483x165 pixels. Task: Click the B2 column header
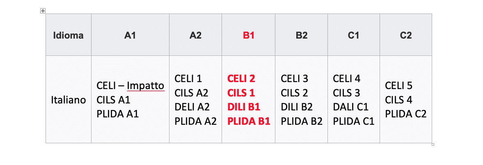[302, 35]
